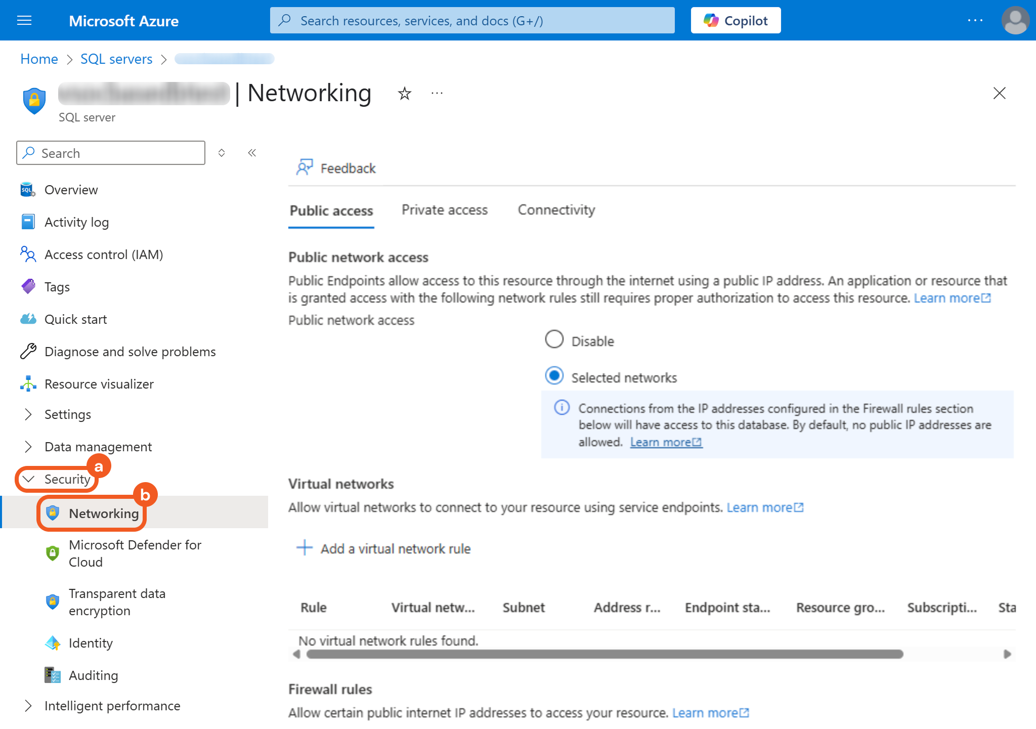Select the Selected networks radio option
This screenshot has height=729, width=1036.
pyautogui.click(x=554, y=376)
